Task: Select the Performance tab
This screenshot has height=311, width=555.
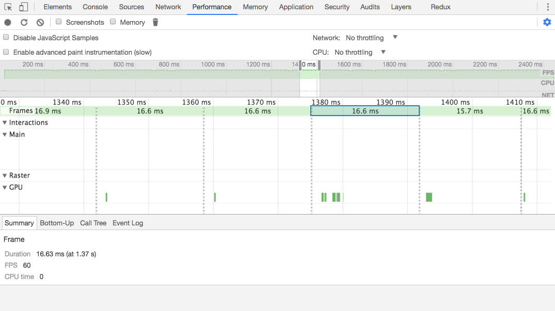Action: [212, 7]
